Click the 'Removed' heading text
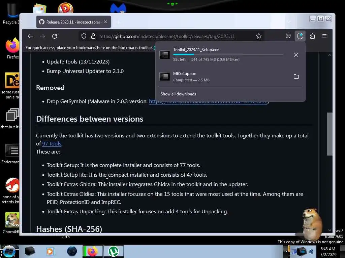 click(51, 88)
